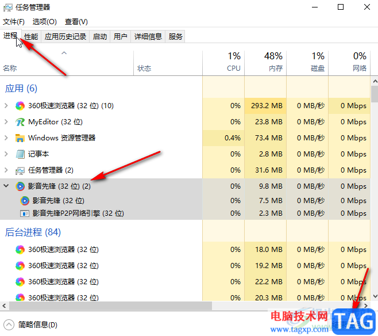Click the 22.2 MB 360极速浏览器 background icon

20,282
